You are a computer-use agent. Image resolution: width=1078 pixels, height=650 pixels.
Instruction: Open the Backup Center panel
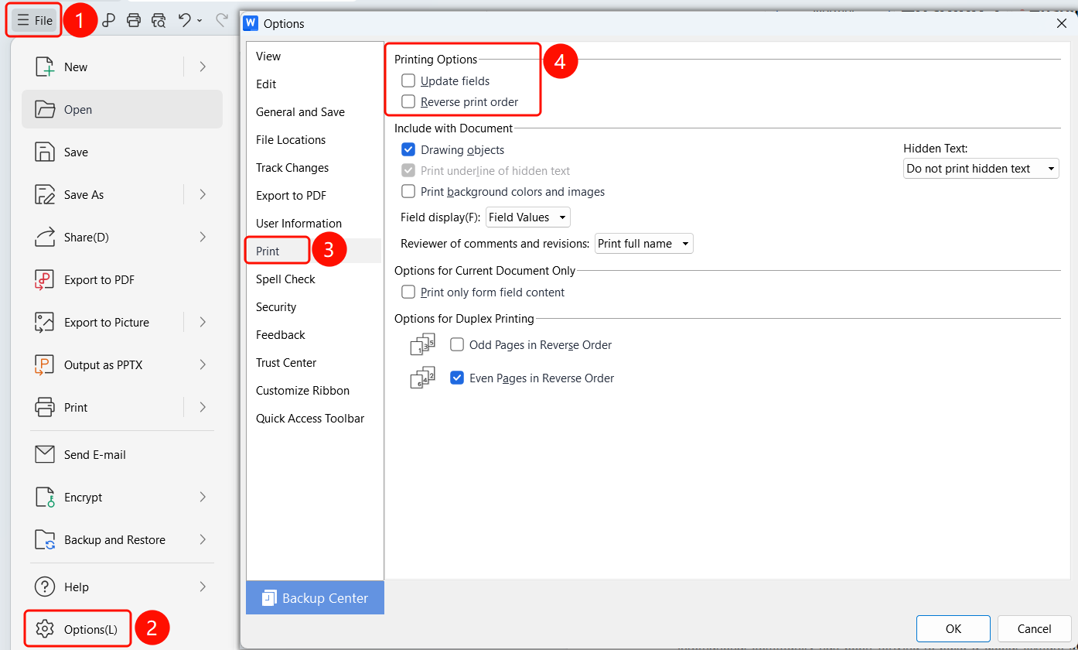[315, 597]
